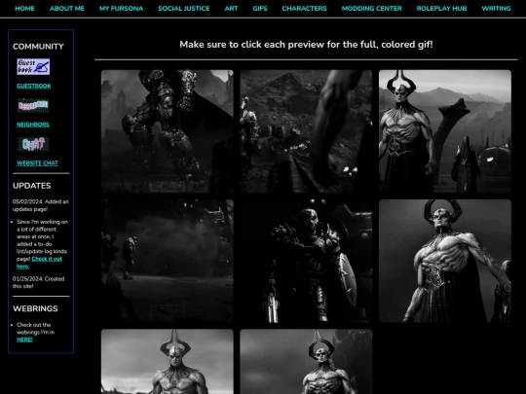Open the CHARACTERS nav item

click(x=304, y=9)
